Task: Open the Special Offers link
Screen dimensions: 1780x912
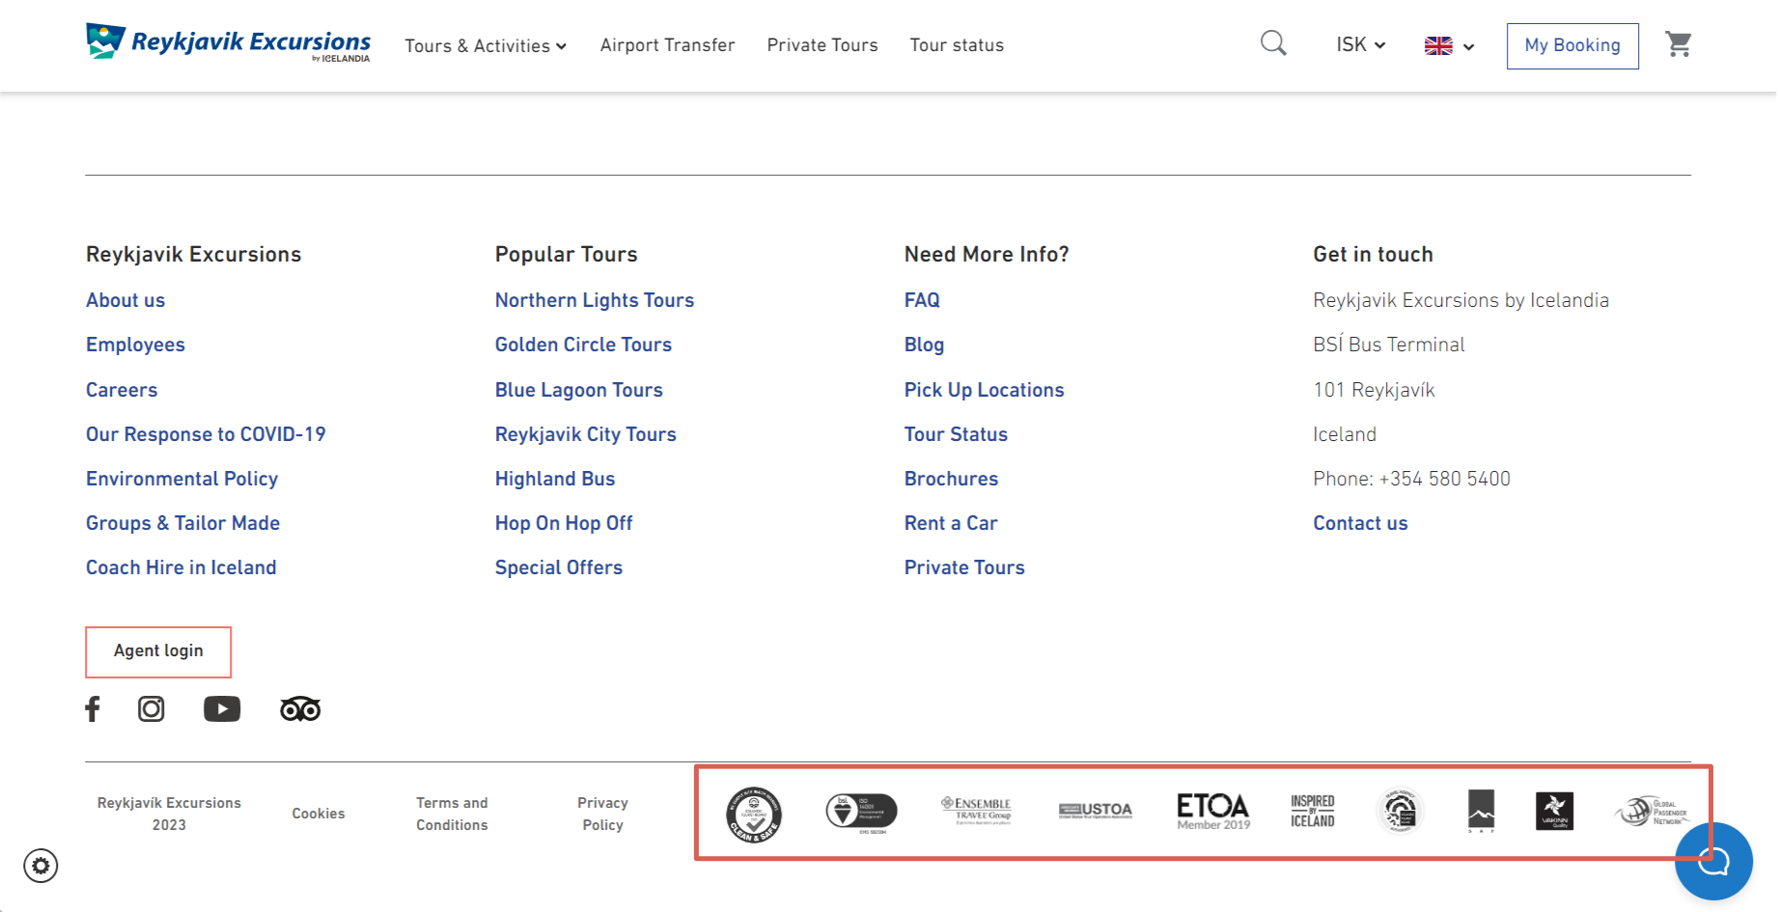Action: pos(558,567)
